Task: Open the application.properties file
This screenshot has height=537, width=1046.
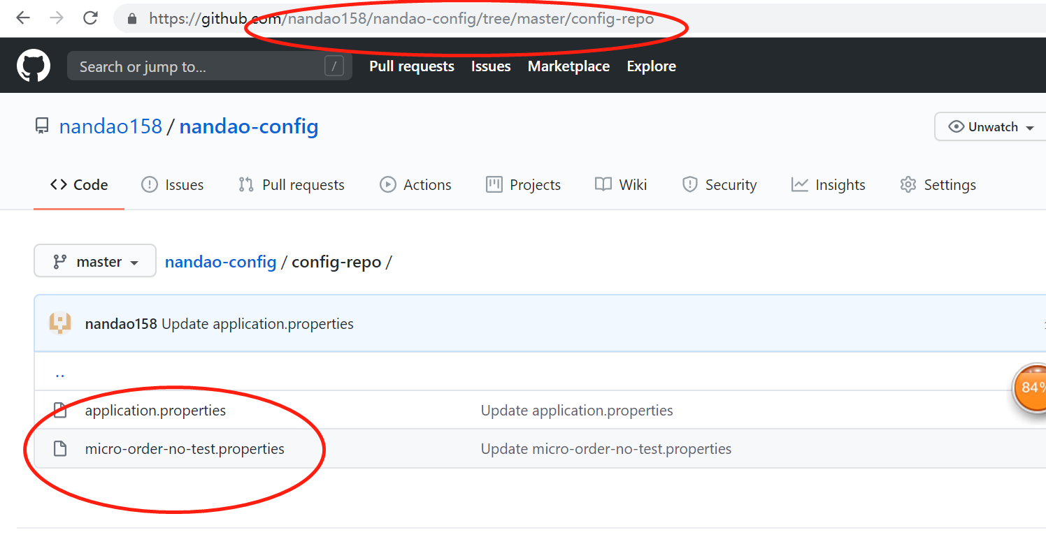Action: [x=156, y=411]
